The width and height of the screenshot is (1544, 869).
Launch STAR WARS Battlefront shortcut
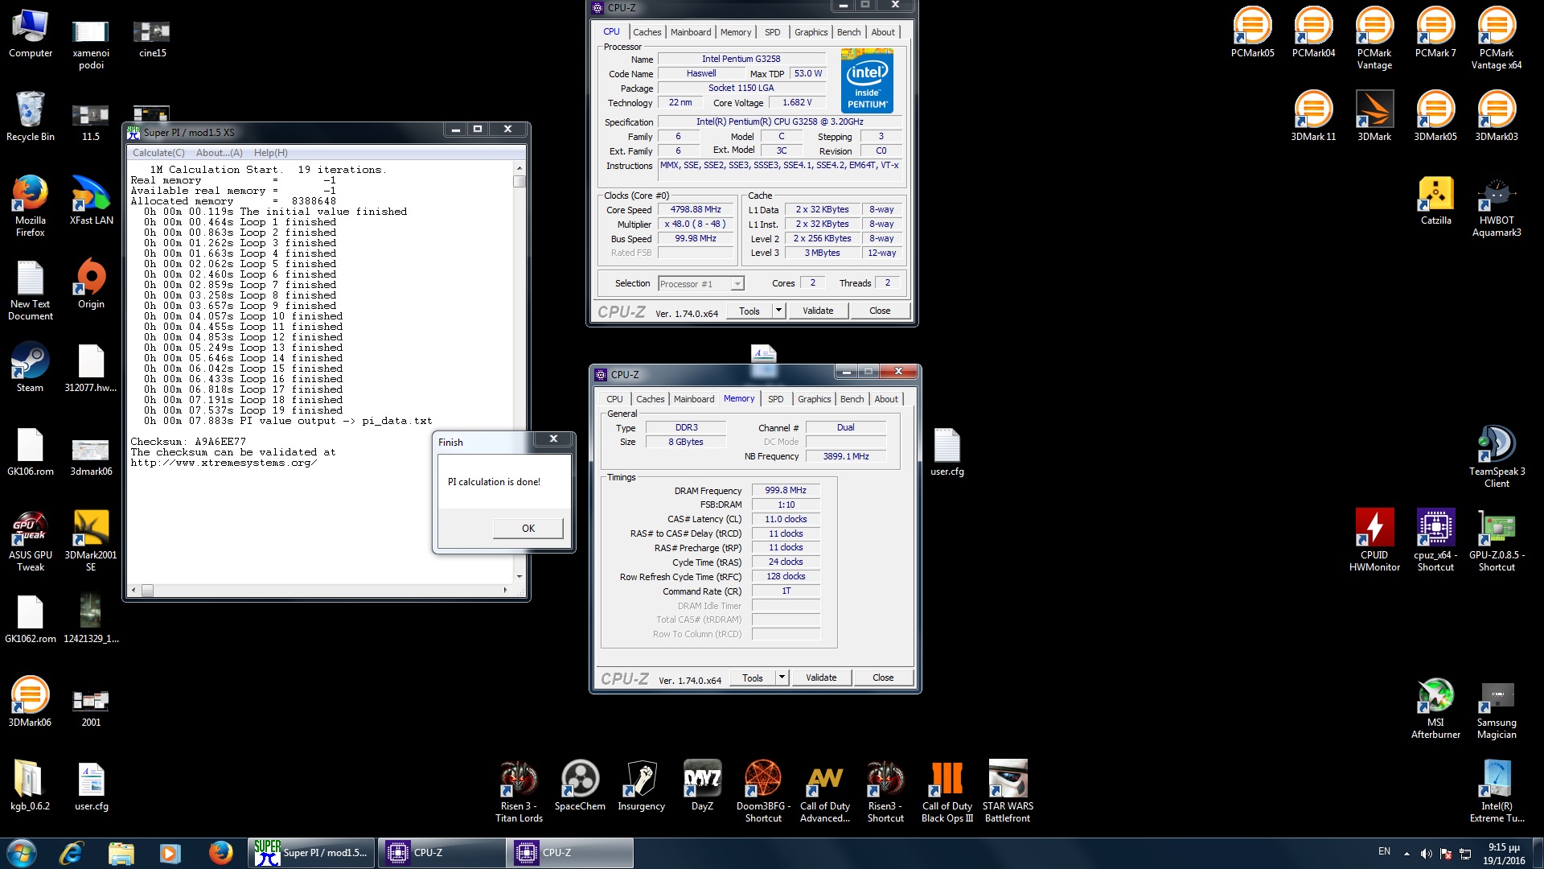pos(1008,791)
